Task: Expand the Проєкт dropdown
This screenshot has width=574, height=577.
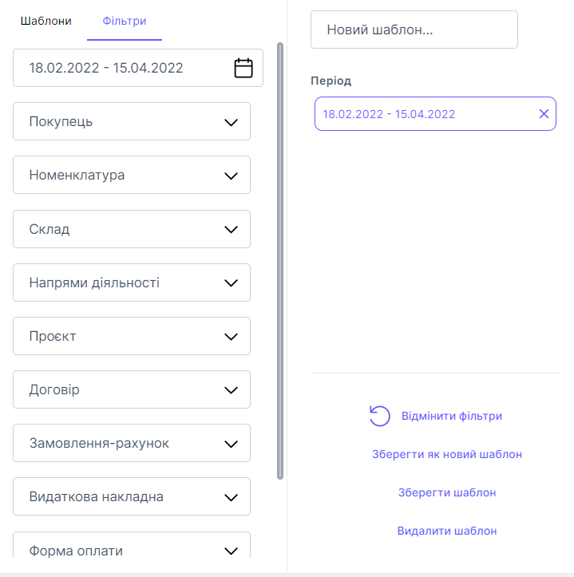Action: (x=132, y=336)
